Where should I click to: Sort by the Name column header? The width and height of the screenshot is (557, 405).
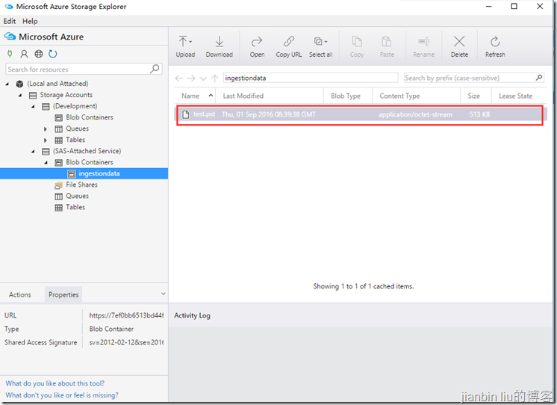(x=196, y=96)
